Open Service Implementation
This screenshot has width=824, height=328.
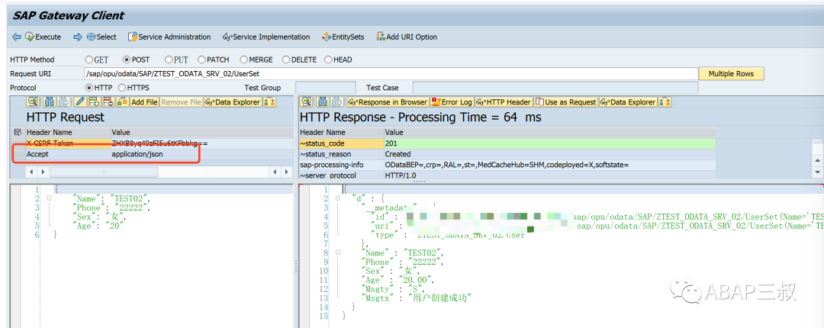[x=266, y=37]
